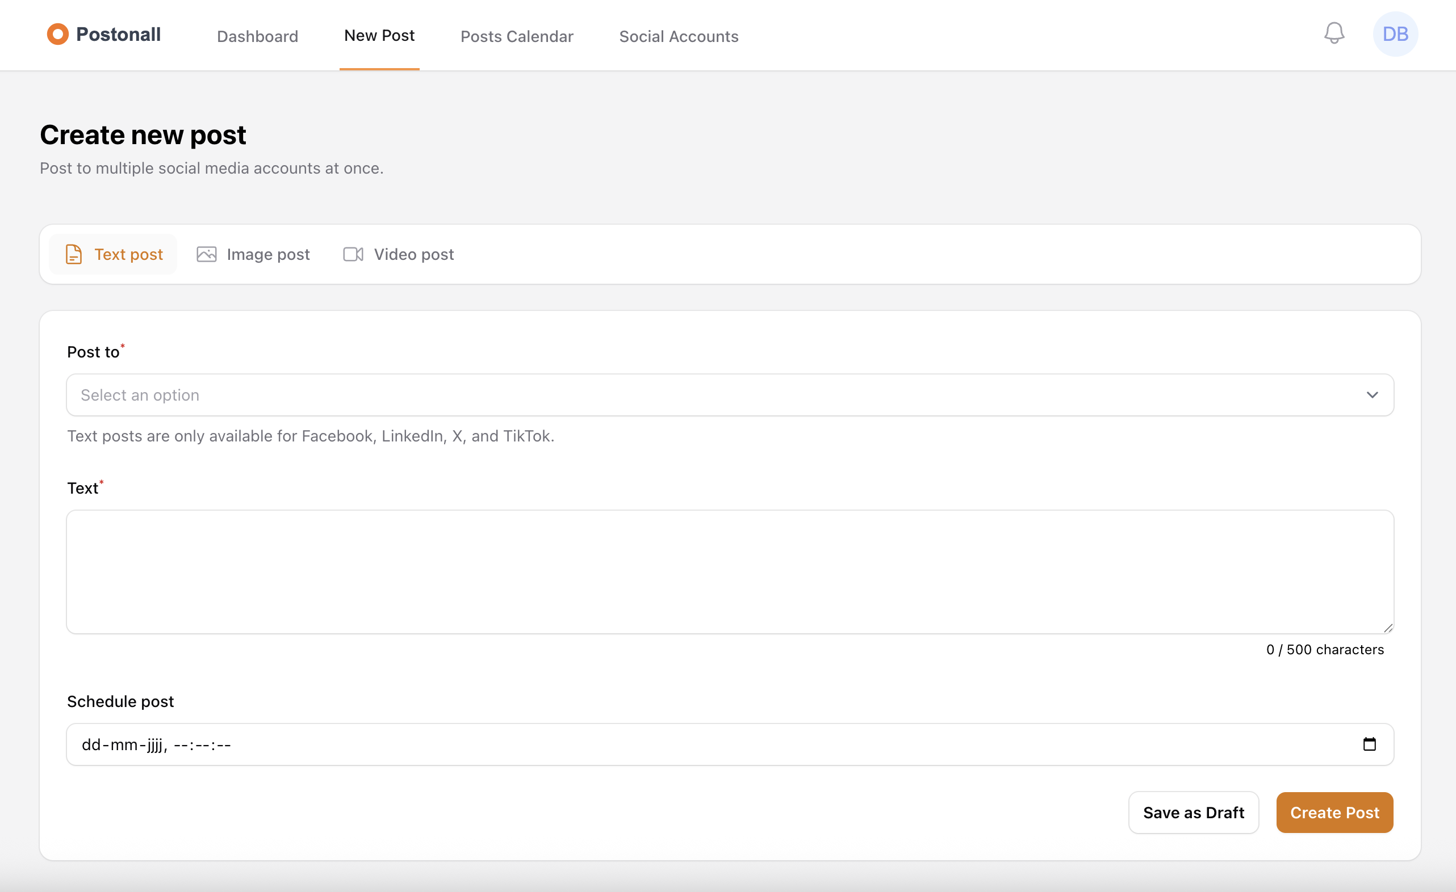
Task: Go to the Dashboard nav item
Action: pos(258,37)
